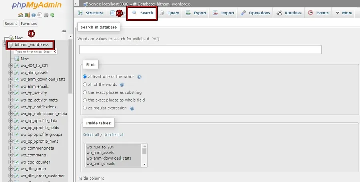Click the log out door icon
This screenshot has height=182, width=360.
tap(27, 15)
